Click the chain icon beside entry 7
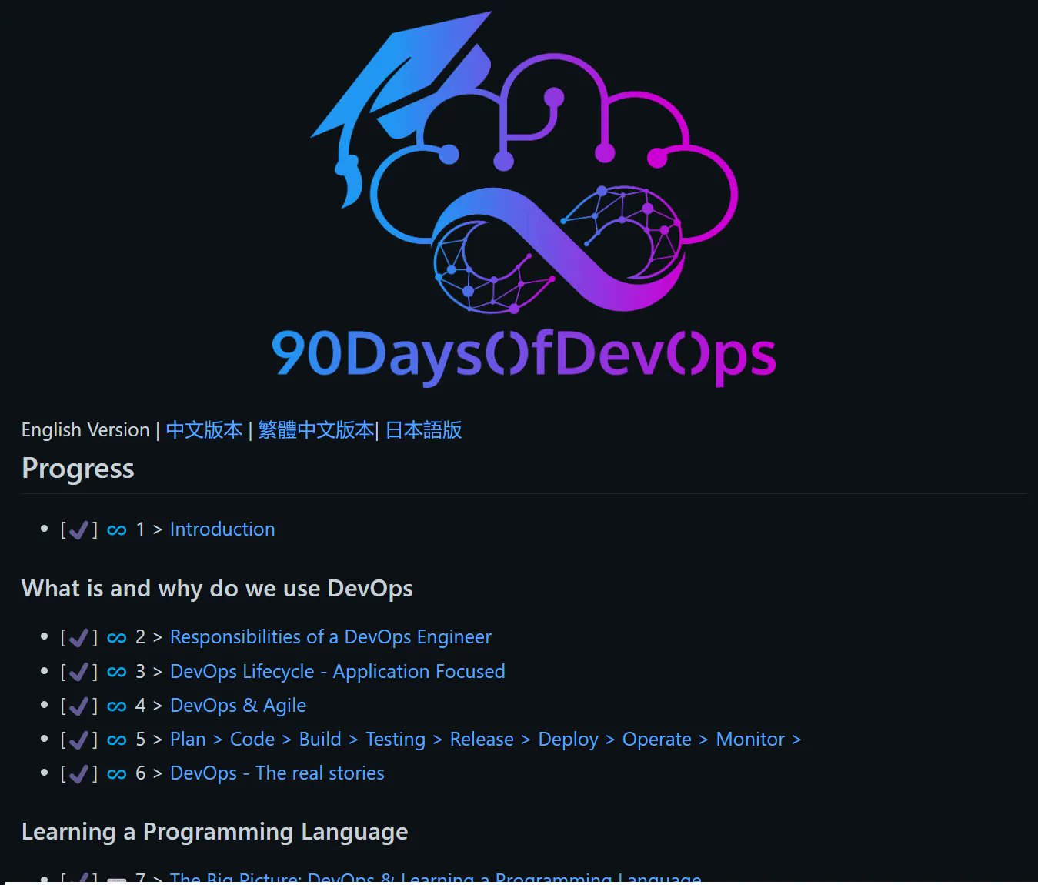 pos(117,878)
